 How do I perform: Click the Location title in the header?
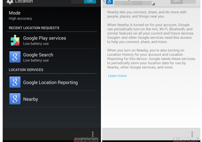pyautogui.click(x=24, y=2)
